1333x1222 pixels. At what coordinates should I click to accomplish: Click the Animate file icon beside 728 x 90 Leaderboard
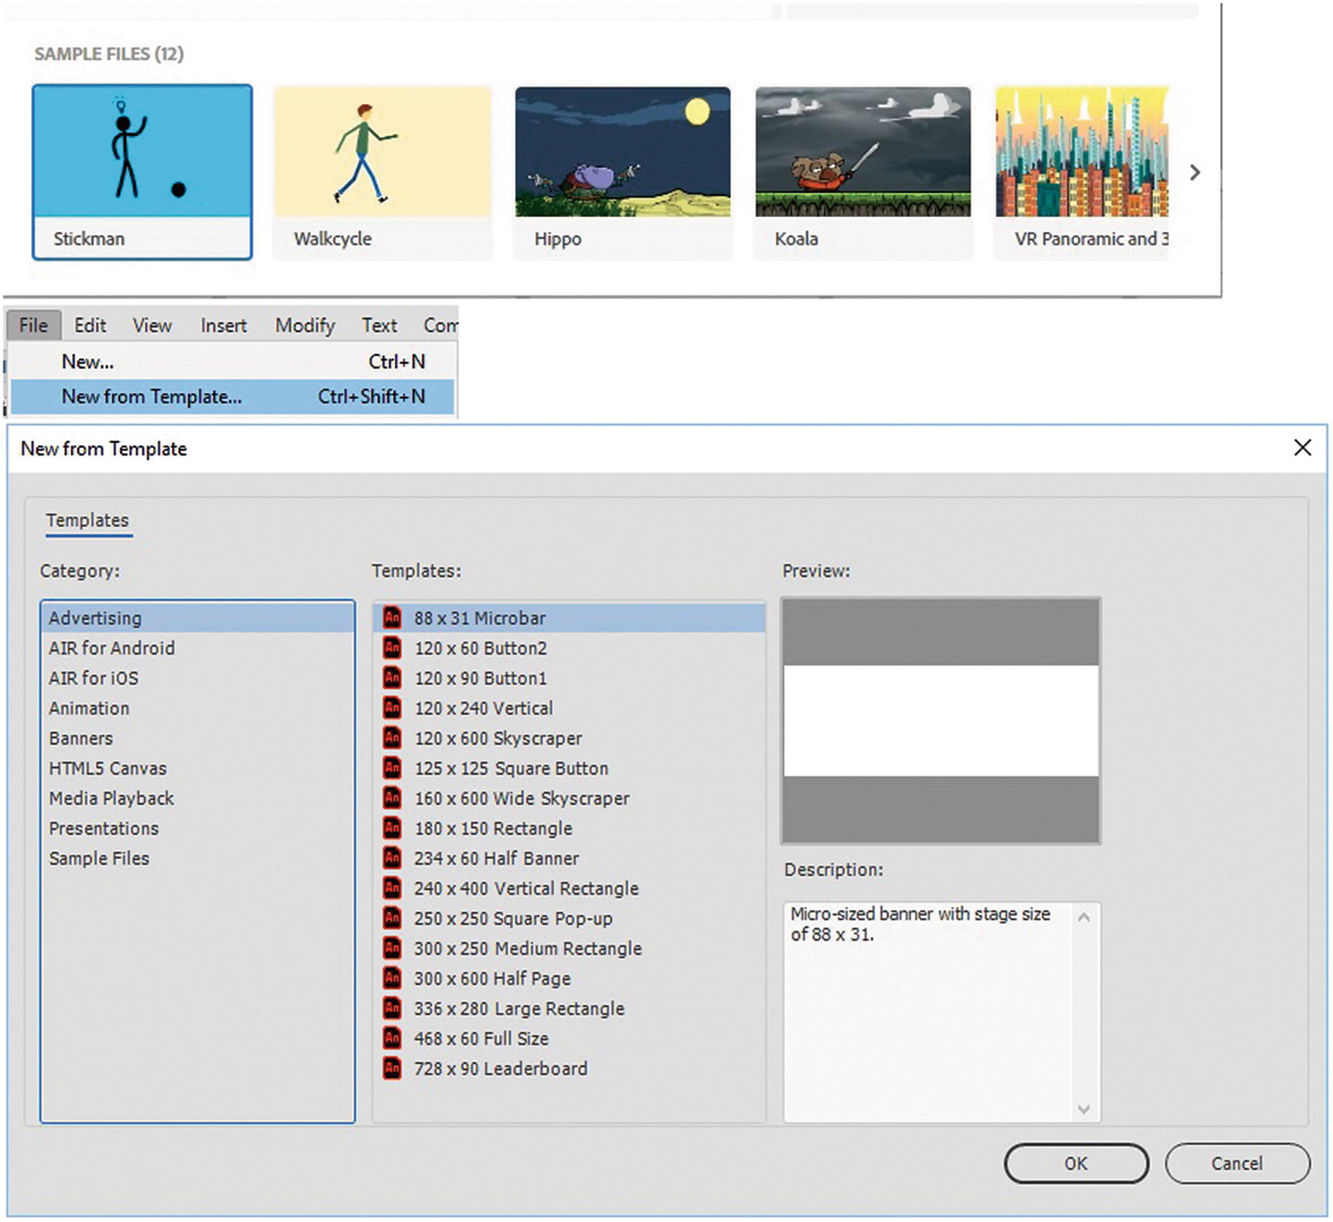[x=393, y=1068]
